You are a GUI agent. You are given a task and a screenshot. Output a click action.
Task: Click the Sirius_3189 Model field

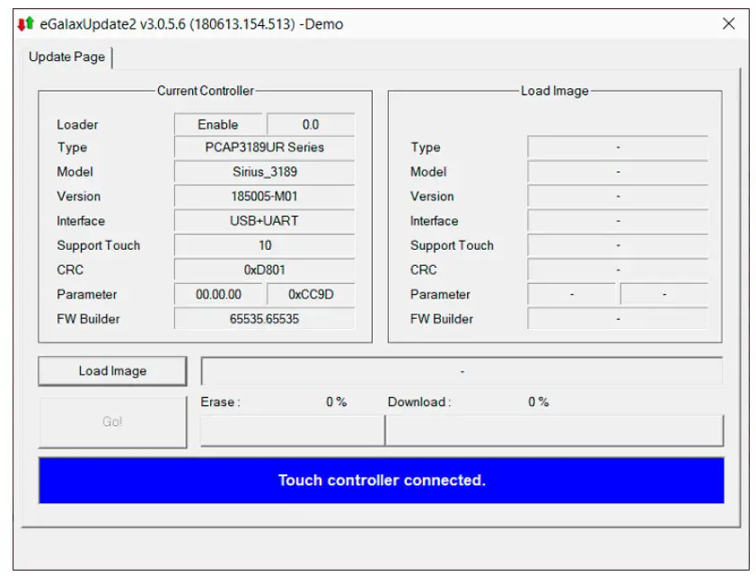pyautogui.click(x=263, y=172)
